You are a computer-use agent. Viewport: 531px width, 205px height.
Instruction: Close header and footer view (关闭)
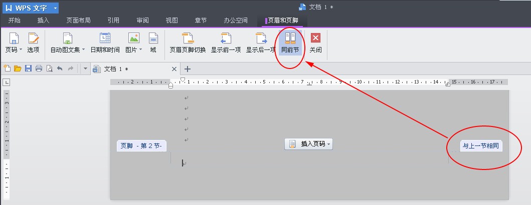[x=315, y=43]
